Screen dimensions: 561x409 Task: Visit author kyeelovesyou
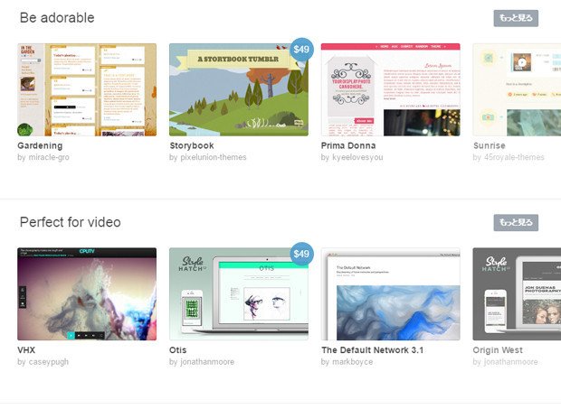[357, 157]
